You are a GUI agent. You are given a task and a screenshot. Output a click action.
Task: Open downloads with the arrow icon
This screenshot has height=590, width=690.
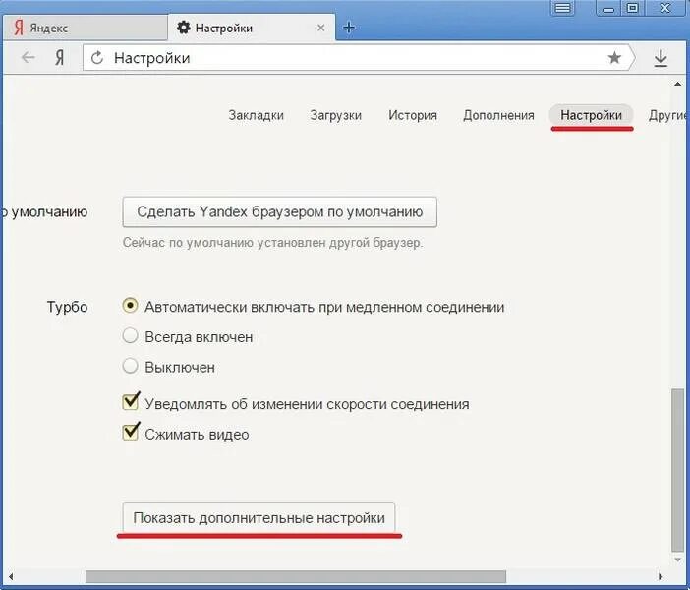pyautogui.click(x=661, y=58)
